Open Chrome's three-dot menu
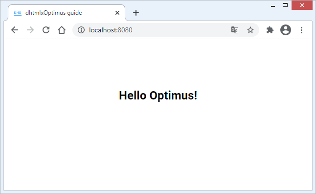 [x=301, y=30]
